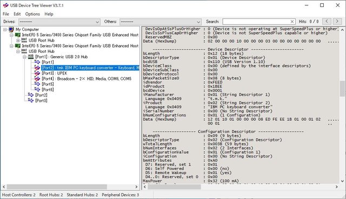Click the USB Device Tree Viewer title icon

6,5
